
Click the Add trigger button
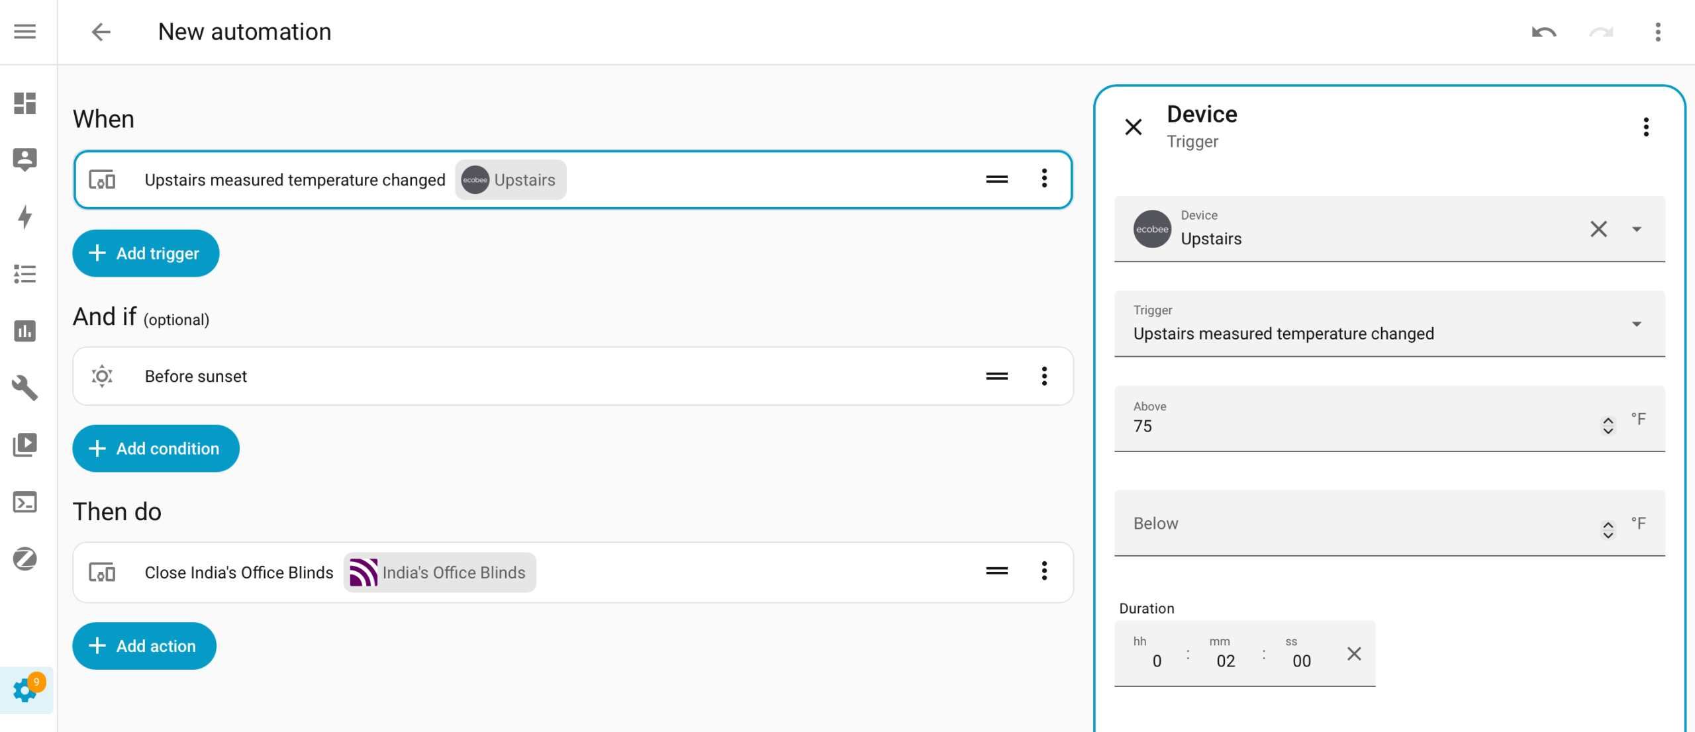146,253
